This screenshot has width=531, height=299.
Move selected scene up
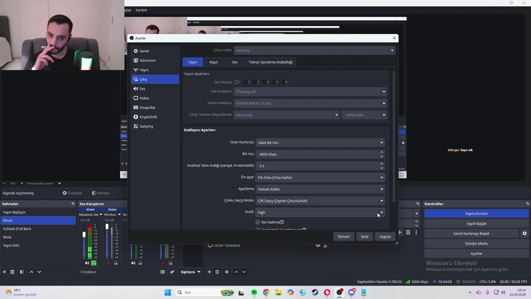(31, 272)
